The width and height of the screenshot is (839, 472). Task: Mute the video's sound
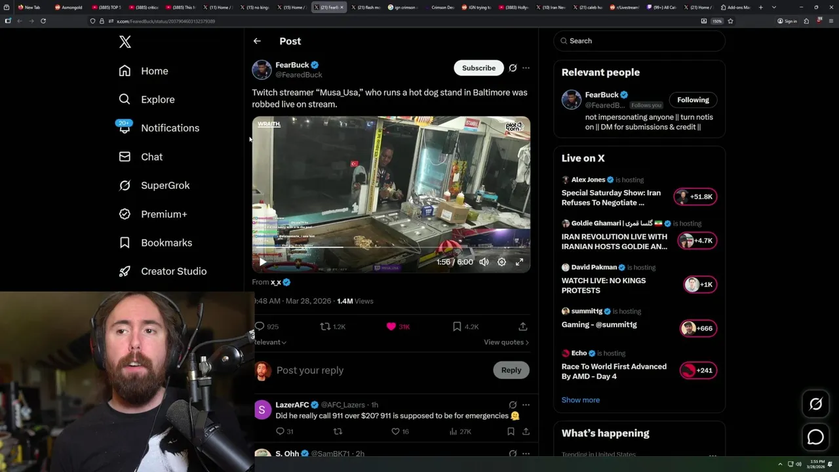click(x=484, y=262)
